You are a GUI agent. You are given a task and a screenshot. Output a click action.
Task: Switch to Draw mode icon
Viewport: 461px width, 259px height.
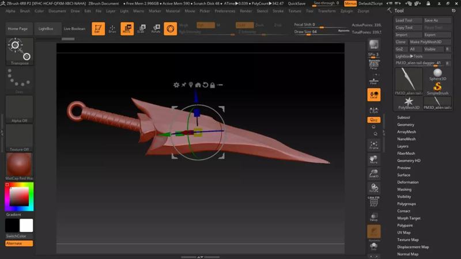pos(112,29)
